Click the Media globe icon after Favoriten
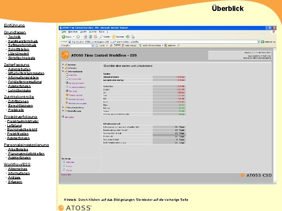 coord(128,37)
